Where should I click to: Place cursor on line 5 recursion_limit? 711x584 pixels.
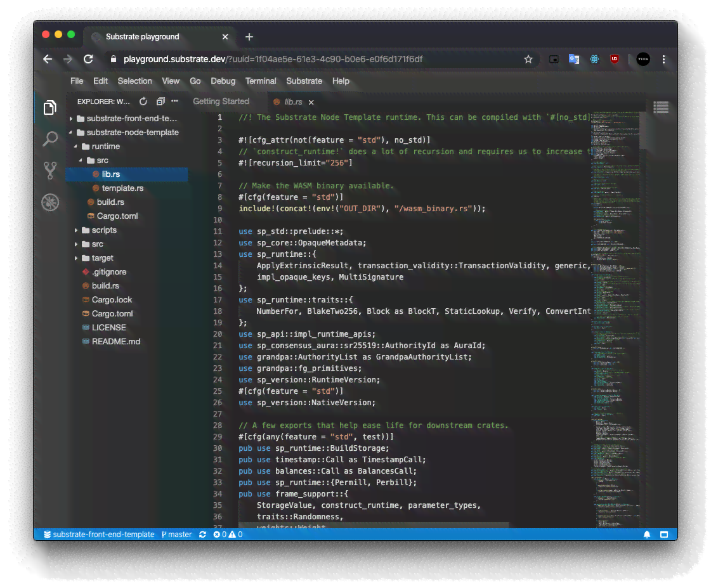click(295, 163)
